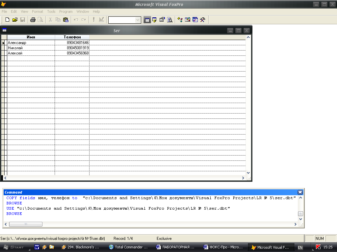Open the Format menu
This screenshot has width=337, height=252.
pyautogui.click(x=38, y=11)
